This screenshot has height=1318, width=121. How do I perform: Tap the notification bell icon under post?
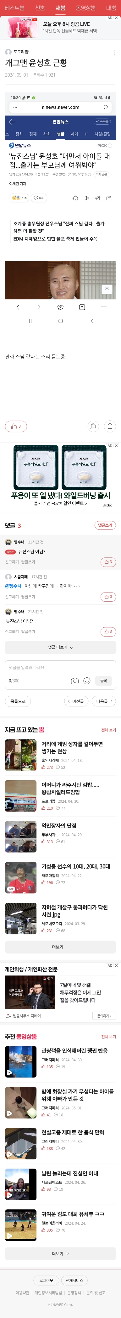(x=93, y=426)
